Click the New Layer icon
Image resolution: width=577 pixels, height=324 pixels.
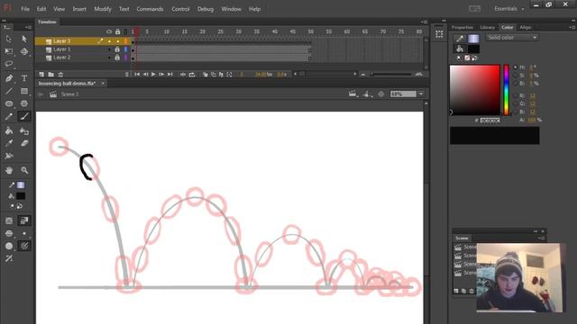point(41,75)
